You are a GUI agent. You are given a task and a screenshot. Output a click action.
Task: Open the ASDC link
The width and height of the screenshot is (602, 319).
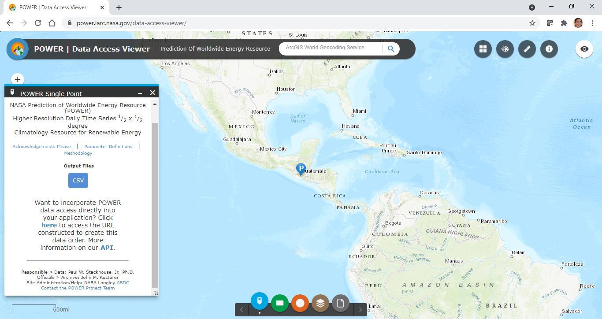click(123, 283)
